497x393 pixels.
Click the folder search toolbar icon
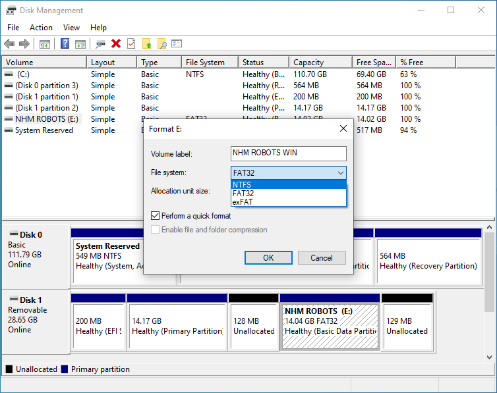[162, 43]
